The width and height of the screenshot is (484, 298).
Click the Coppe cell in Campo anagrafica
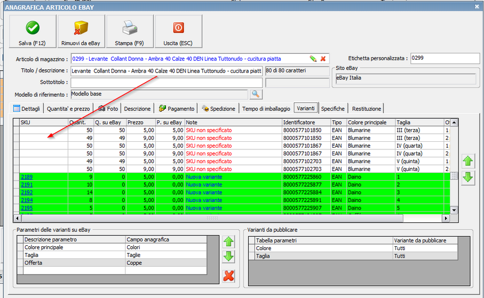(x=166, y=263)
